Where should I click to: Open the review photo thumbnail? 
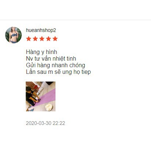tap(40, 96)
